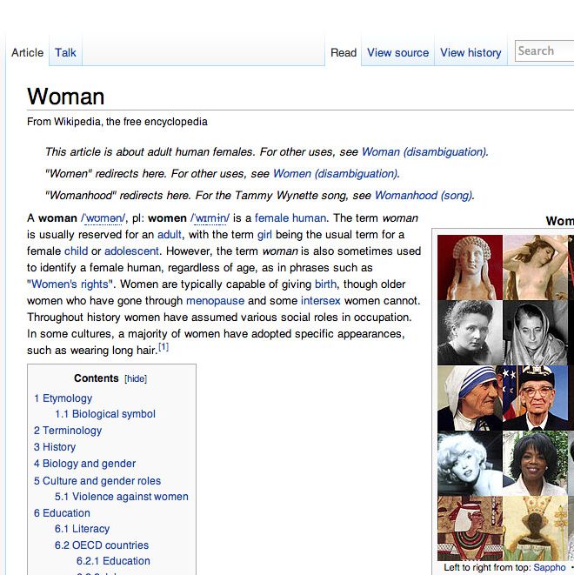Open the Venus painting in the collage

tap(535, 268)
